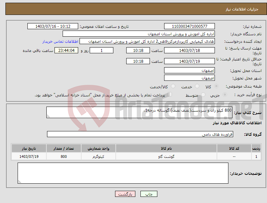Click the نام کالا column header
Screen dimensions: 267x203
[166, 148]
